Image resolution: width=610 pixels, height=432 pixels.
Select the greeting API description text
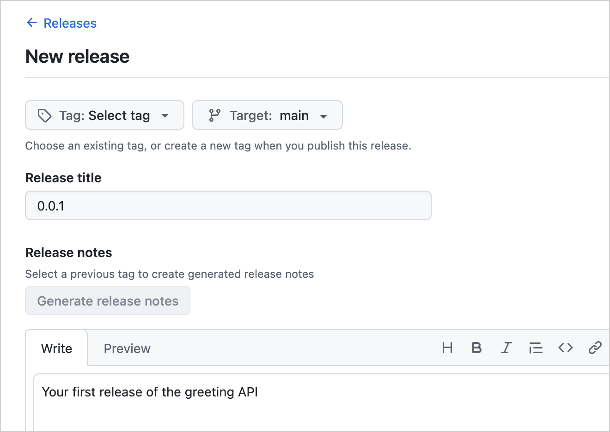[x=149, y=392]
